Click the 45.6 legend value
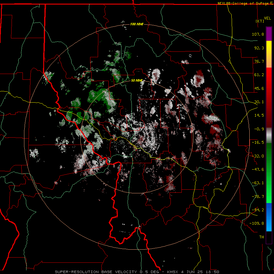274x274 pixels. (259, 88)
